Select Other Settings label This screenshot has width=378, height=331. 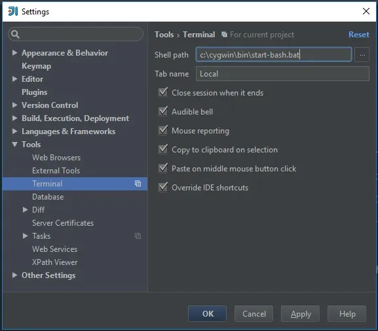48,275
